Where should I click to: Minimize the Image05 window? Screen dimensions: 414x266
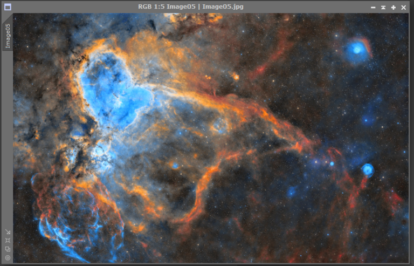click(x=373, y=8)
